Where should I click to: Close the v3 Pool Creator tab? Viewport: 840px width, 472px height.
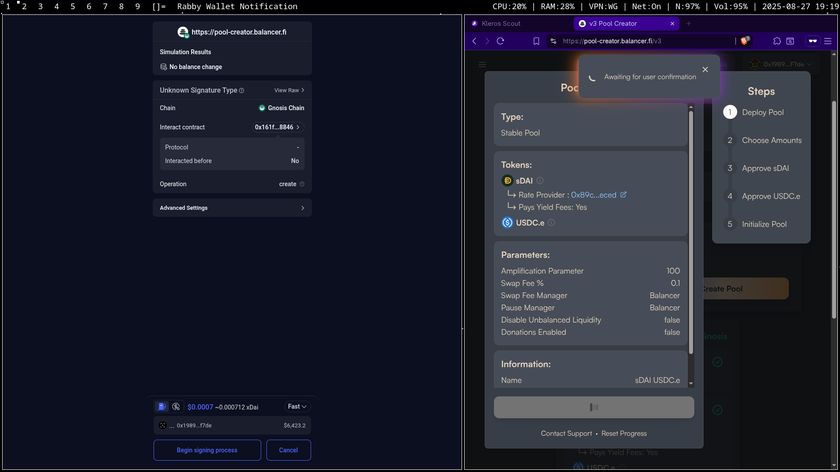point(672,24)
